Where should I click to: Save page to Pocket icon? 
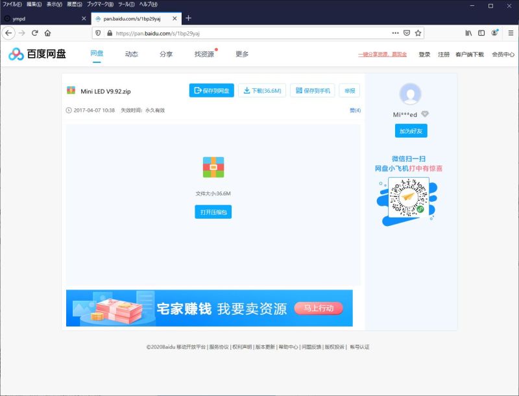pyautogui.click(x=407, y=33)
